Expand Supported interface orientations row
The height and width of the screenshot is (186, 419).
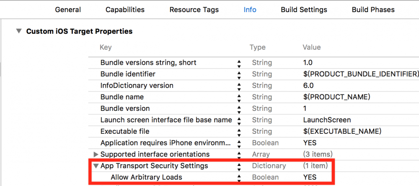point(96,154)
